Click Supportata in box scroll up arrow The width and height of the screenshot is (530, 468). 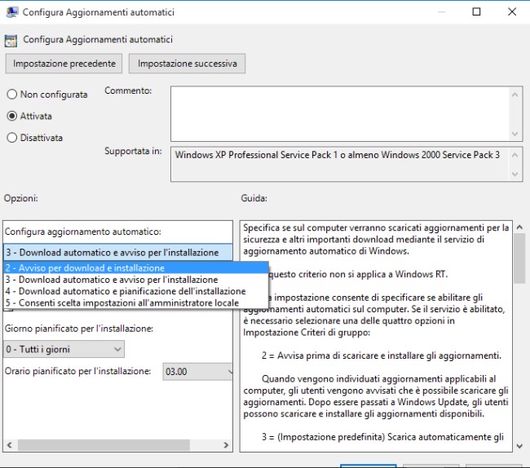pos(515,155)
